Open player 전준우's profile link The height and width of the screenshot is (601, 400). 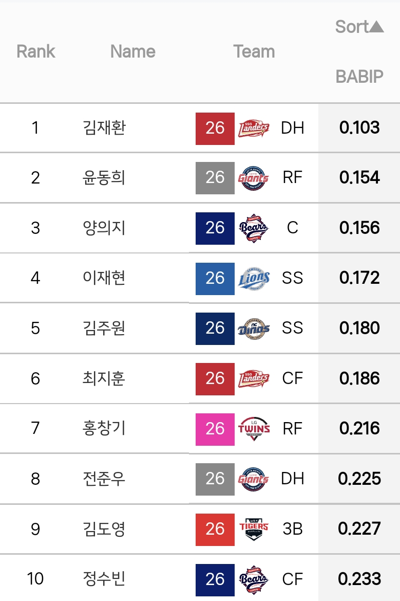[x=104, y=479]
